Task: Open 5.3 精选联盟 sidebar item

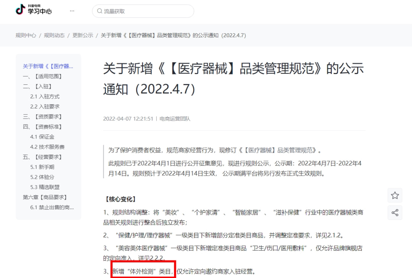Action: pyautogui.click(x=42, y=187)
